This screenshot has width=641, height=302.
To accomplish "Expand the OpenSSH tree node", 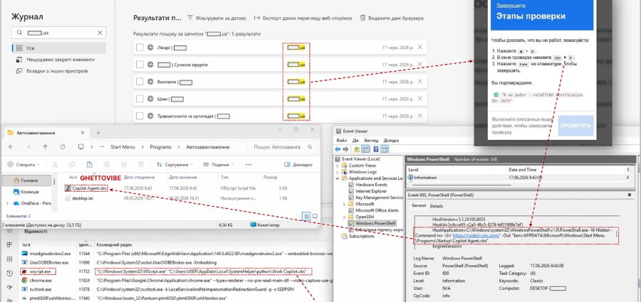I will [x=345, y=217].
